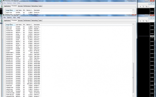Open Services tab in front Task Manager

pyautogui.click(x=20, y=21)
